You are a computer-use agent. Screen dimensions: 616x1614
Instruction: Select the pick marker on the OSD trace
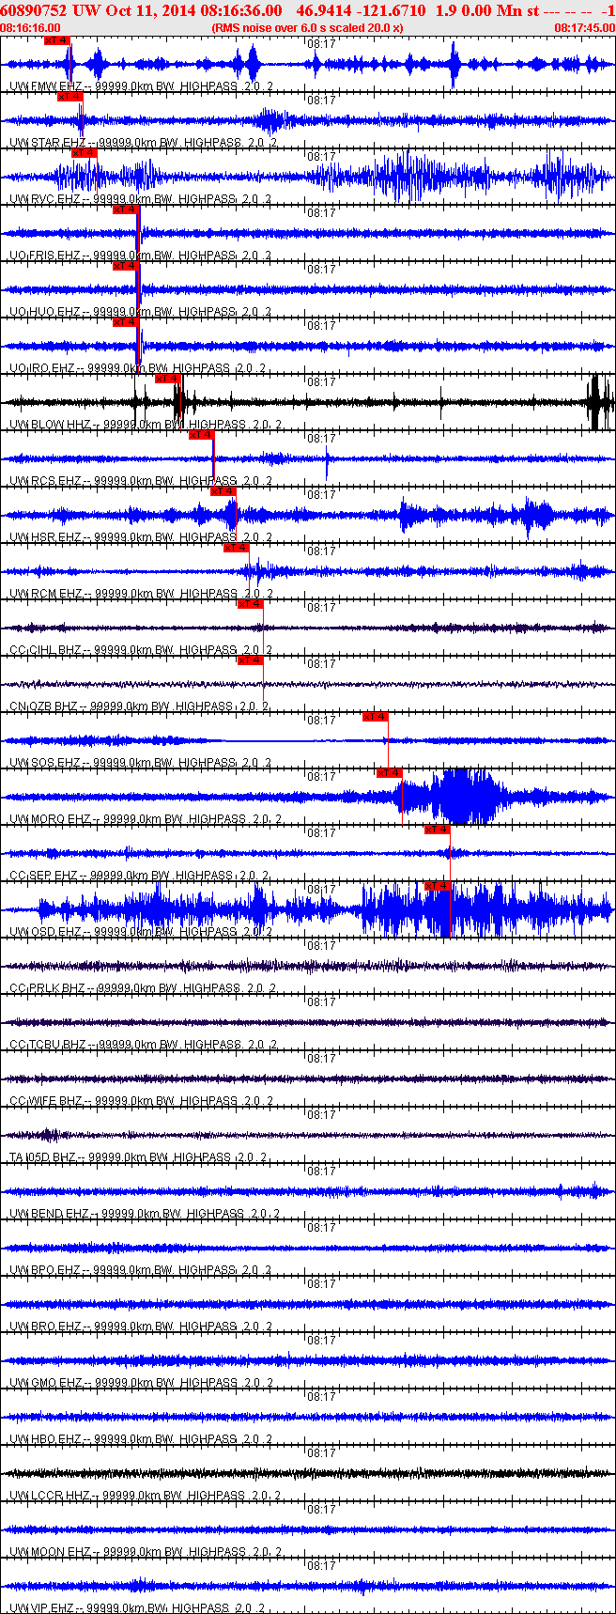(437, 886)
